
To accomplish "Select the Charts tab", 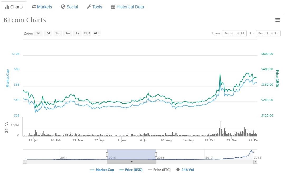I will pos(14,7).
